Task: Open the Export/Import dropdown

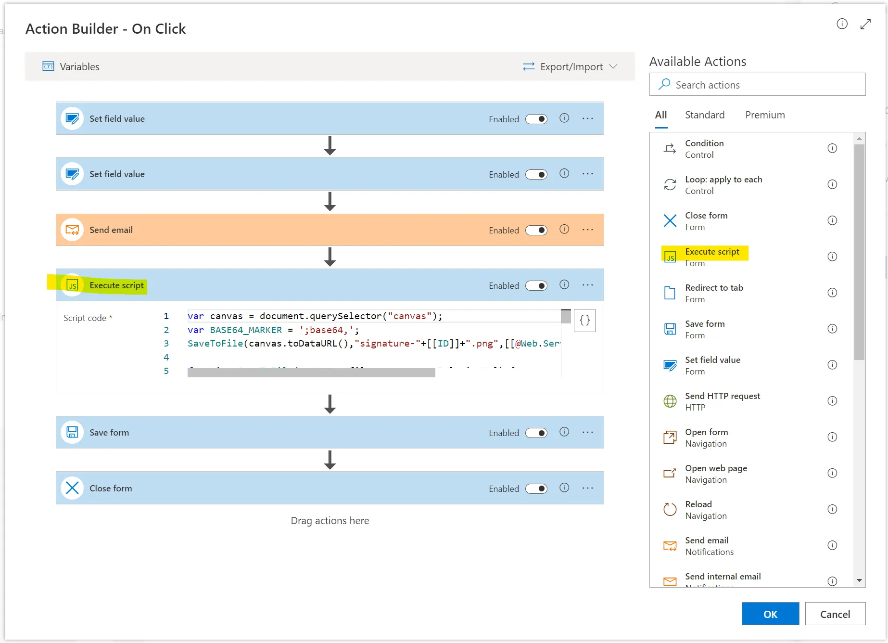Action: coord(570,67)
